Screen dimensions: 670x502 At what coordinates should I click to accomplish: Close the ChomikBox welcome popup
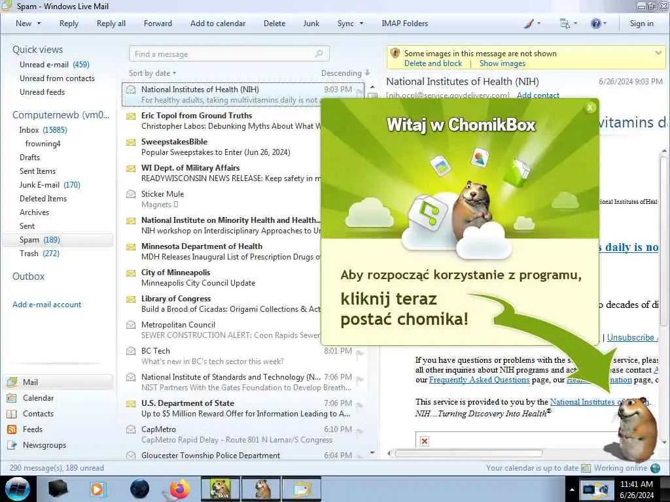[590, 108]
